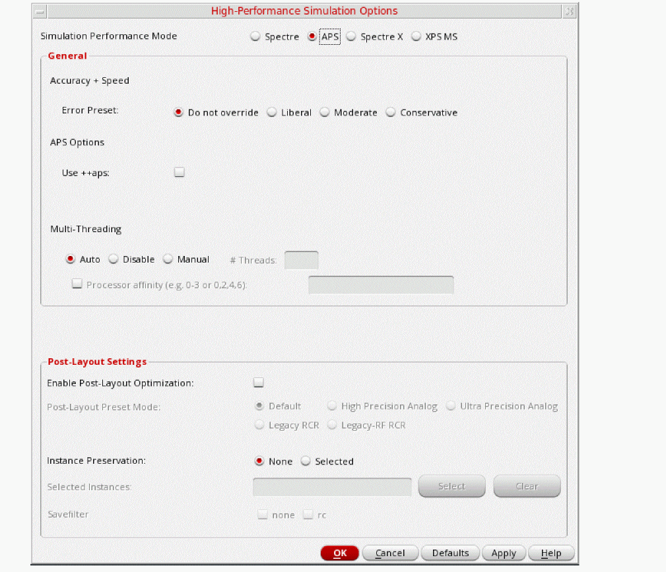
Task: Set multi-threading to Auto
Action: click(x=71, y=259)
